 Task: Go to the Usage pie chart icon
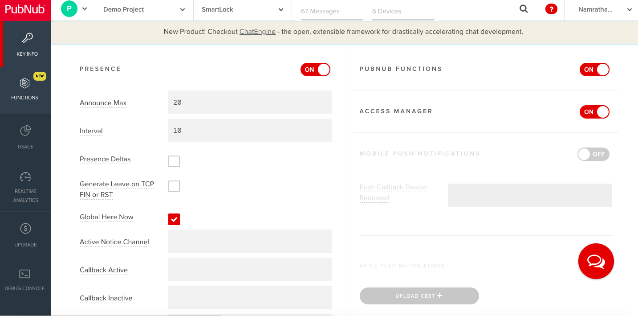tap(25, 131)
